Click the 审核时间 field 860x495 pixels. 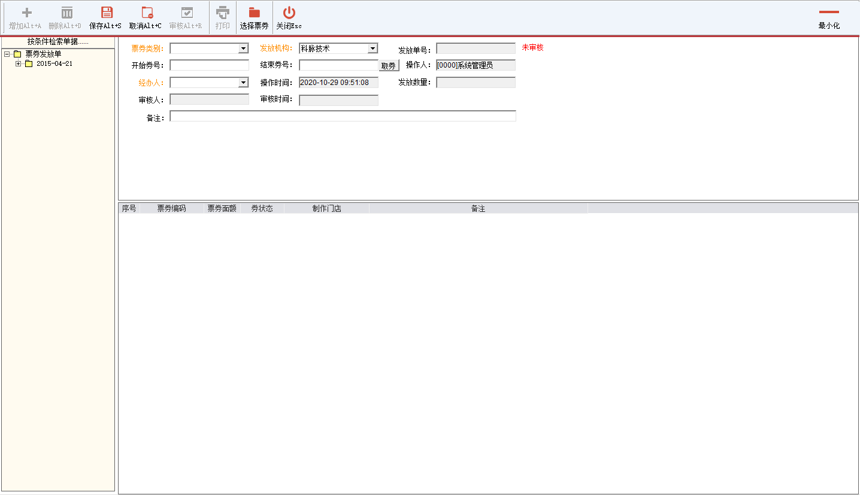[339, 99]
